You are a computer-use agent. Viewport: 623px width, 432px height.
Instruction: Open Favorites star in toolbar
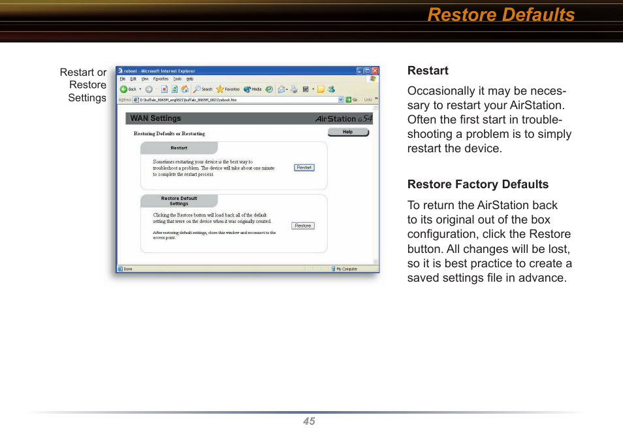228,89
